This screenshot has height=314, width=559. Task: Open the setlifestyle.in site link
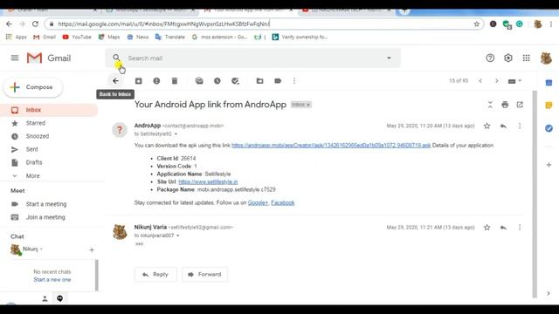(x=208, y=182)
